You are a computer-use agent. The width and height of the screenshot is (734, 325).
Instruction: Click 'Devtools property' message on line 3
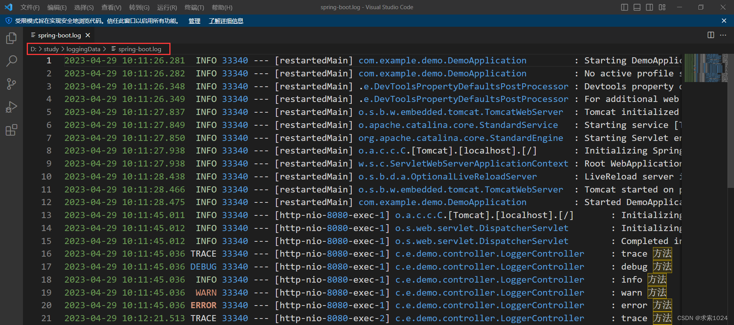coord(629,86)
